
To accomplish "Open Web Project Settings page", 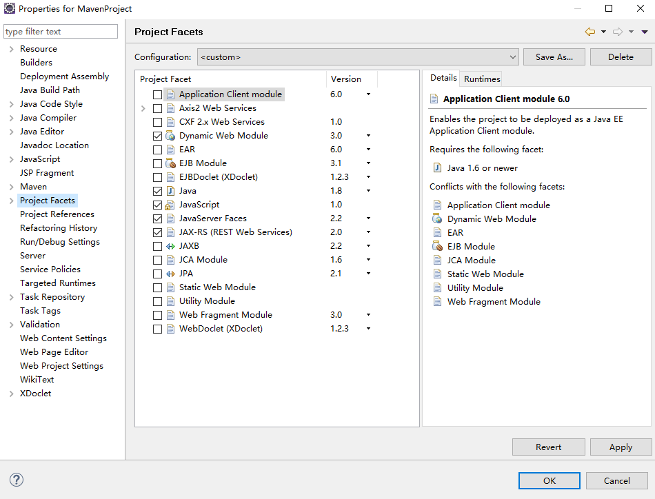I will (61, 366).
